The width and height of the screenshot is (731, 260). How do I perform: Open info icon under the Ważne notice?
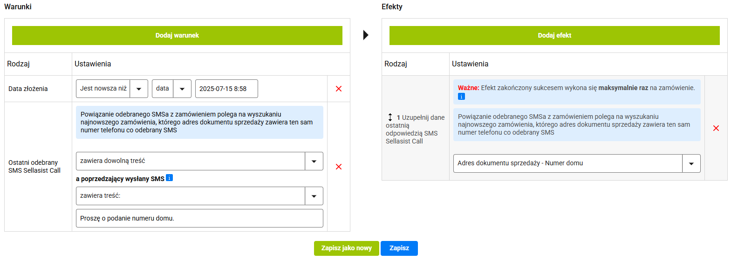coord(461,97)
